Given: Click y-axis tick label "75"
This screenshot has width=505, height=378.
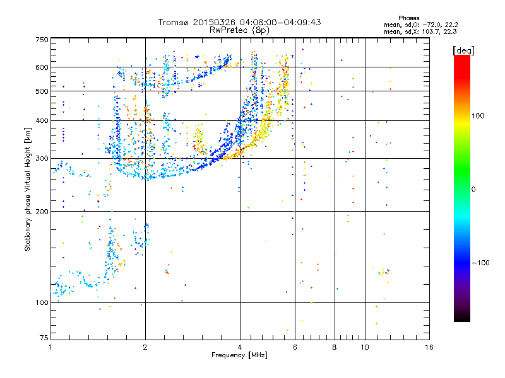Looking at the screenshot, I should click(x=44, y=338).
